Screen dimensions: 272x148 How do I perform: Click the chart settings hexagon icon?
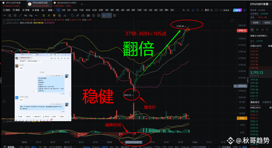coord(211,10)
